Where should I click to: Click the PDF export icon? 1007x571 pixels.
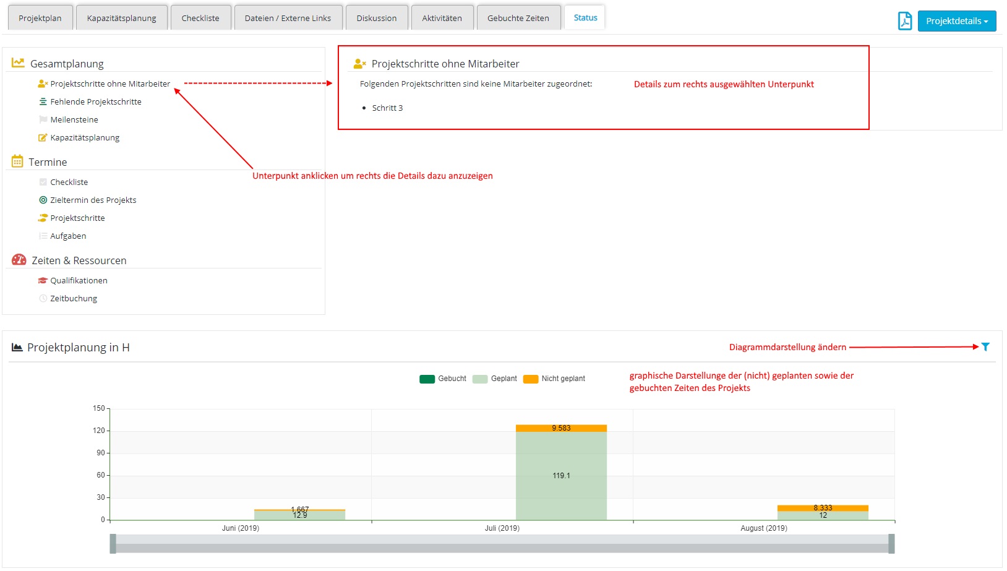[904, 20]
